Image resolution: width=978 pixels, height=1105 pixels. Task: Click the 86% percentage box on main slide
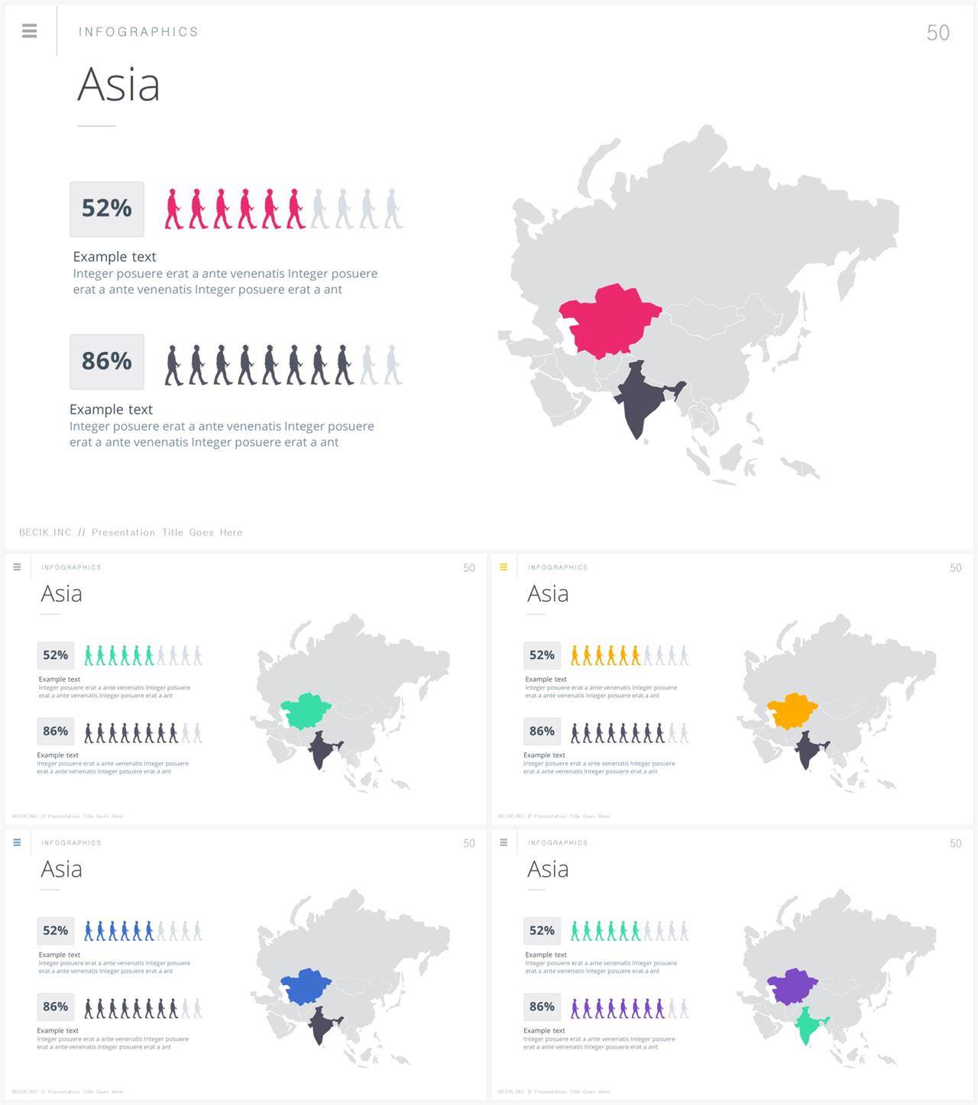pyautogui.click(x=107, y=361)
